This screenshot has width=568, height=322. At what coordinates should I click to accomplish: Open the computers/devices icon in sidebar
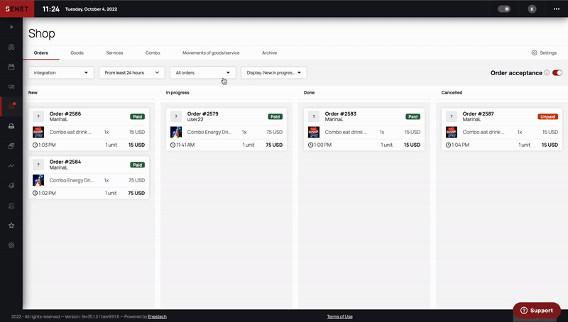tap(11, 87)
